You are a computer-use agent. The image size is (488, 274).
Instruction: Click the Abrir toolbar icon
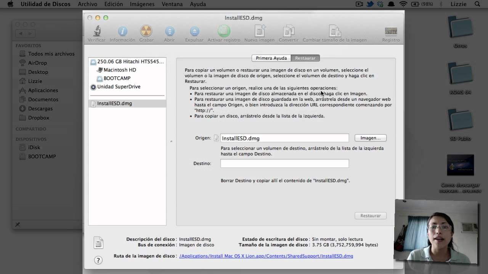(x=169, y=31)
